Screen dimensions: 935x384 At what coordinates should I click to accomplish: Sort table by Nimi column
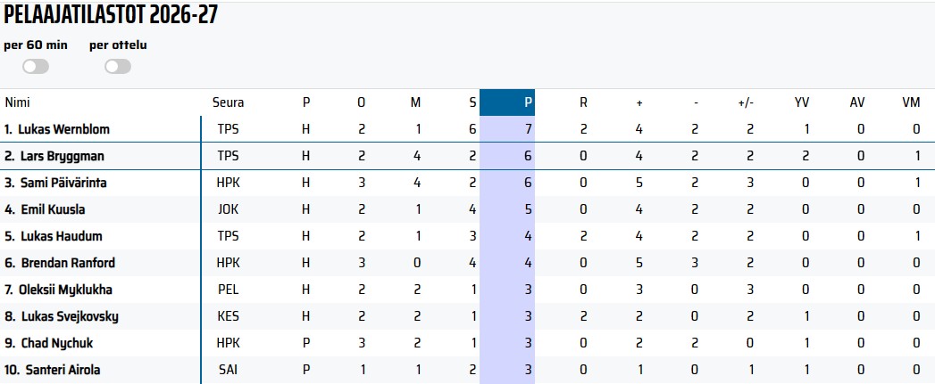point(17,102)
